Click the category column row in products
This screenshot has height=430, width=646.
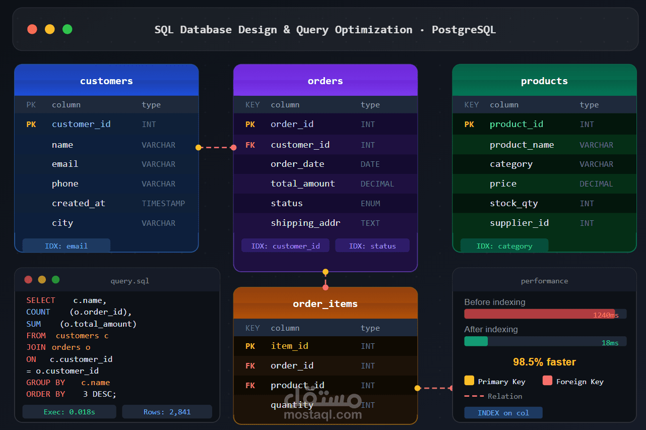[x=544, y=164]
